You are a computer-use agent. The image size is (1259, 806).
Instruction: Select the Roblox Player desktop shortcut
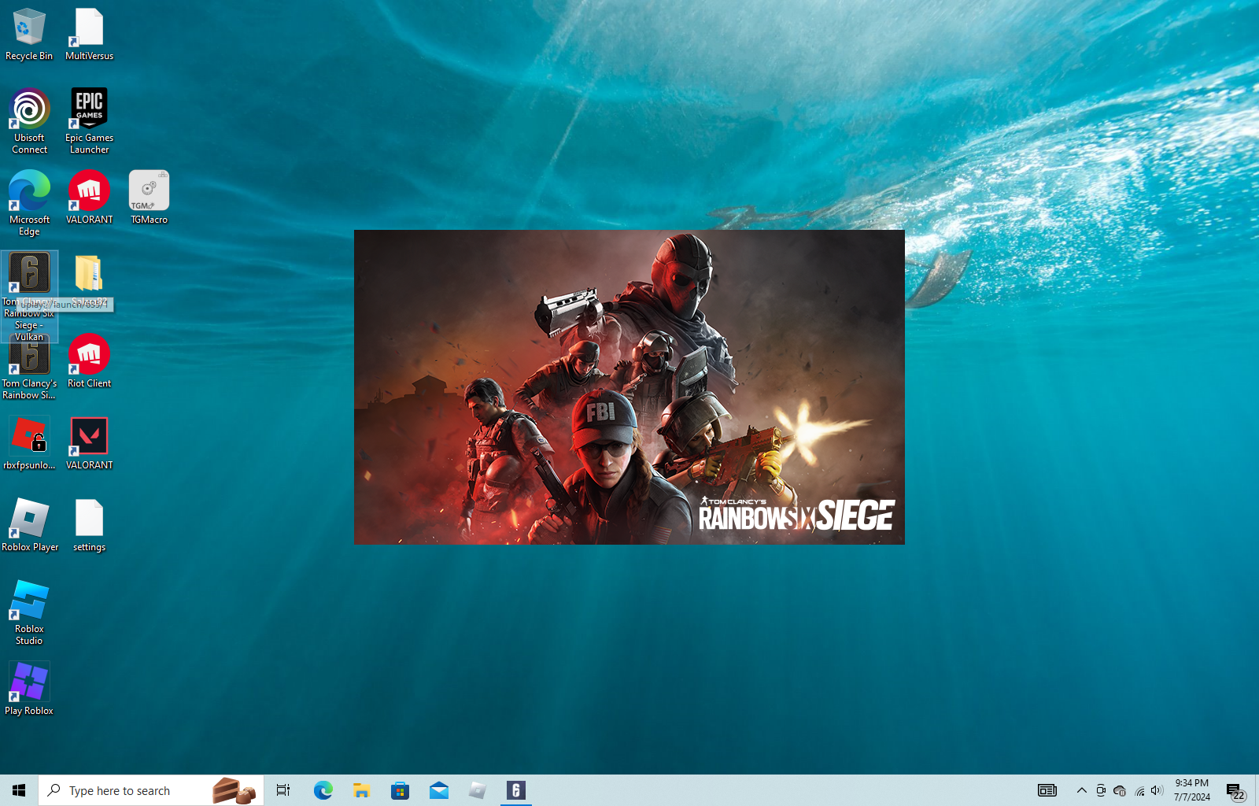[29, 525]
